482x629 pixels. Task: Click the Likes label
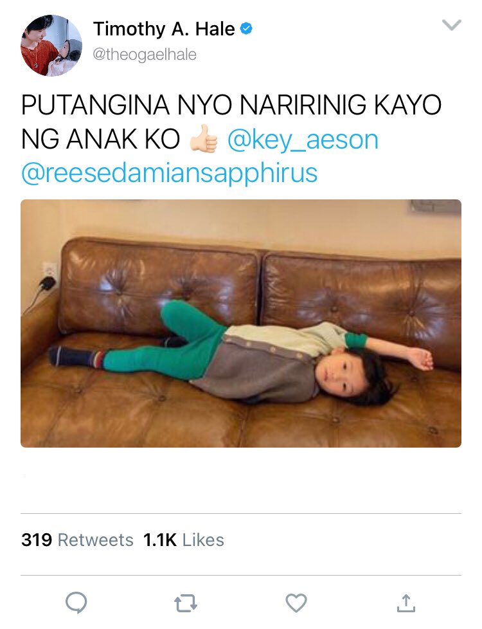click(203, 540)
